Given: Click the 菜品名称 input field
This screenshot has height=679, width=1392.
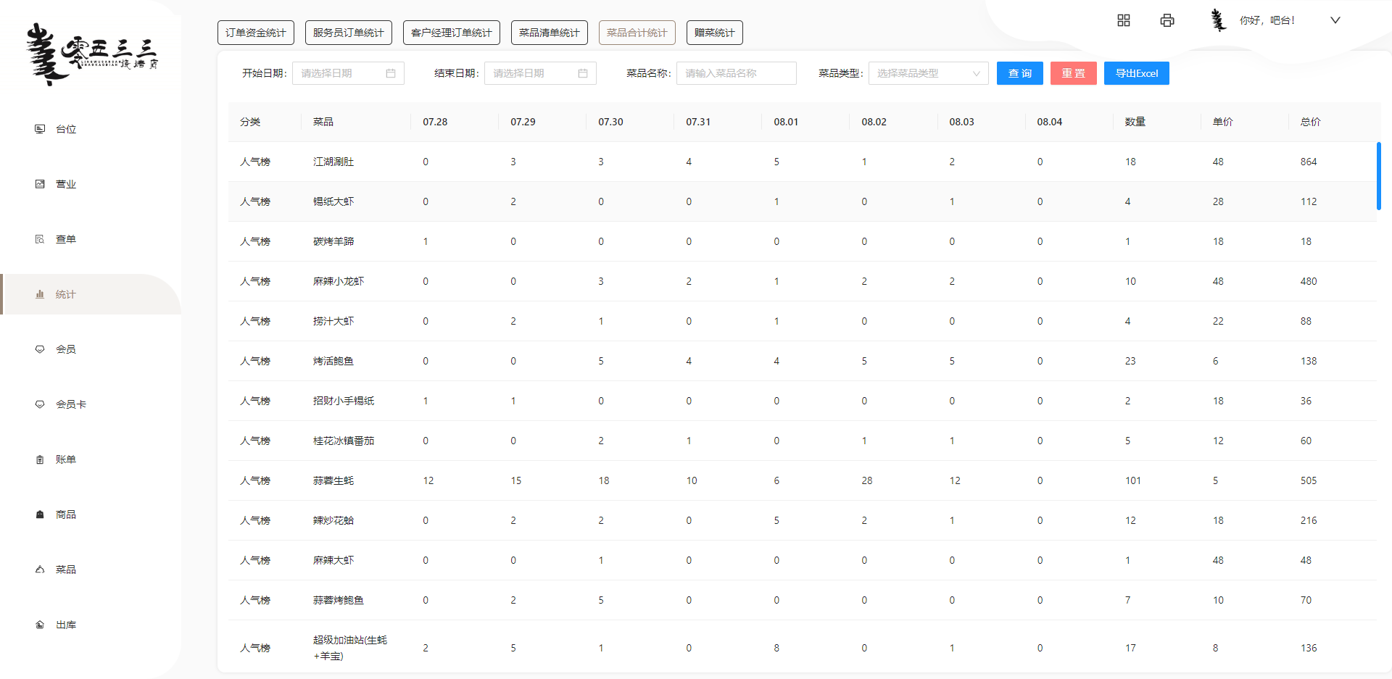Looking at the screenshot, I should pos(736,73).
